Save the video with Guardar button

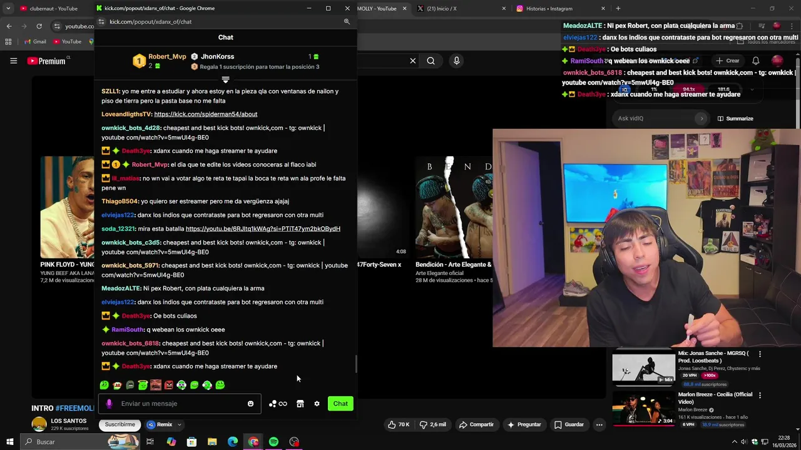point(569,425)
